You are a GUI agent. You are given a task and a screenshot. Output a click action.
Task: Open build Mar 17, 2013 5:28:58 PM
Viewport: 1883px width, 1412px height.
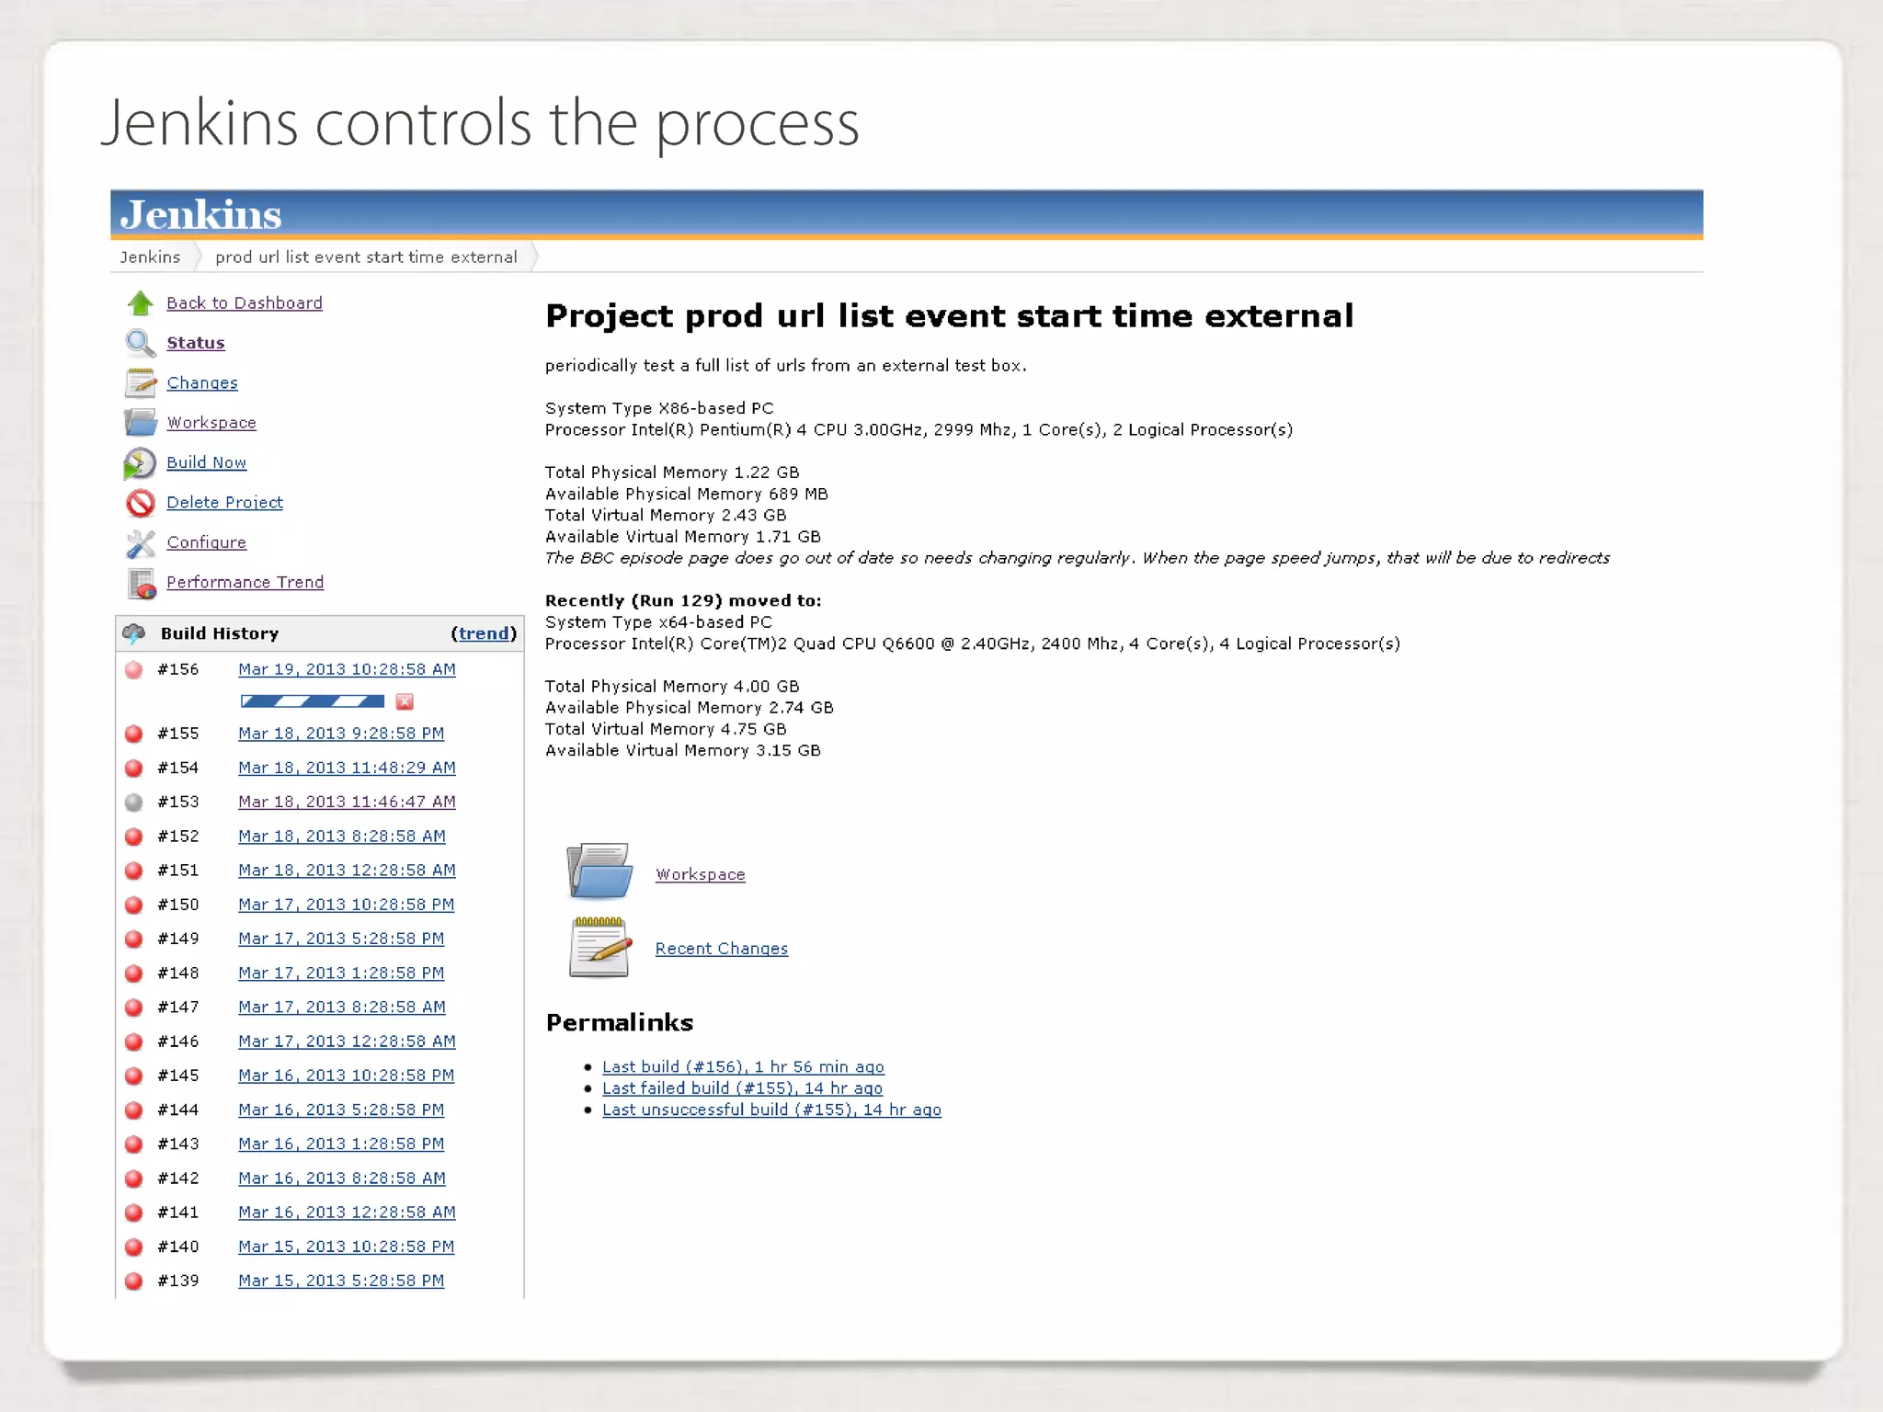pos(341,939)
